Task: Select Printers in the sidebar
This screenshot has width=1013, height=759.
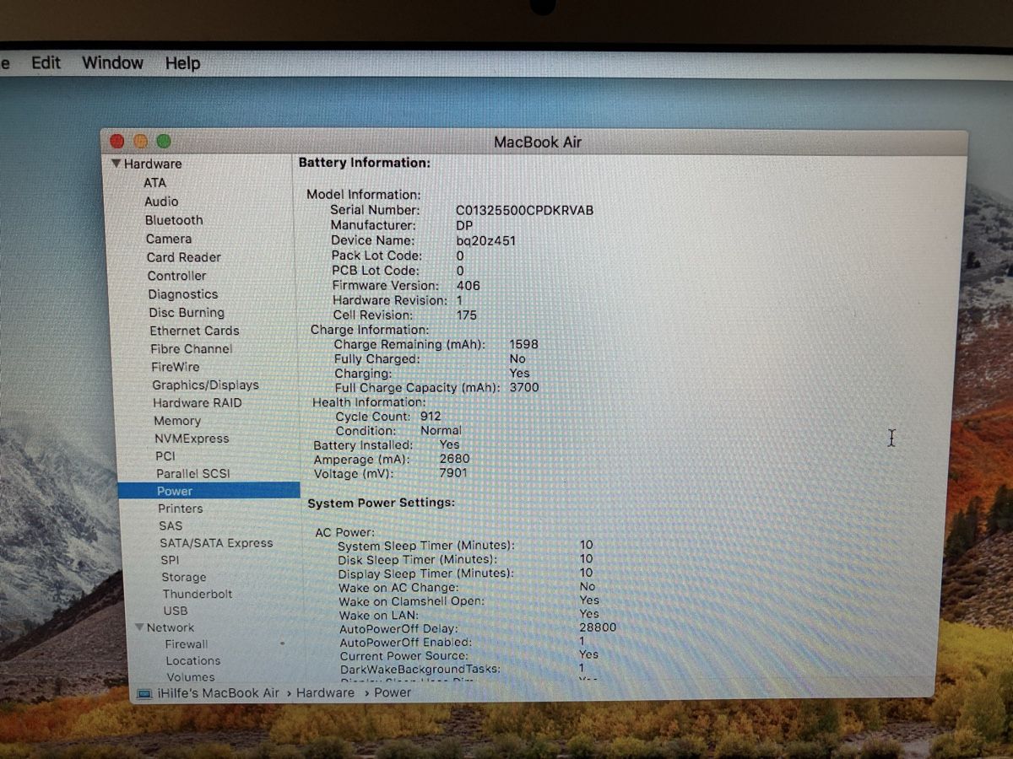Action: pos(180,509)
